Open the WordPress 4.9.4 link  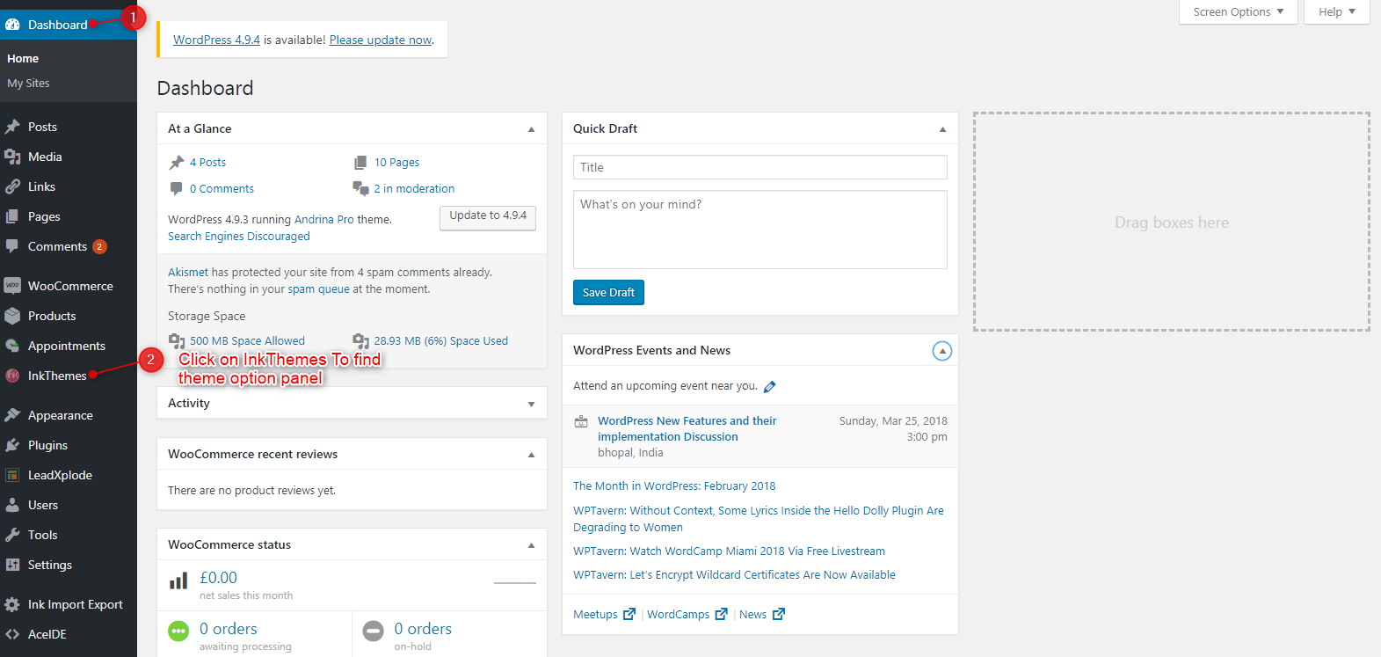point(216,40)
